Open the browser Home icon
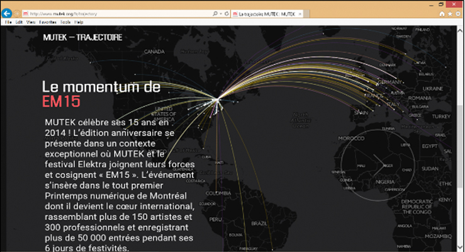465x252 pixels. pyautogui.click(x=442, y=13)
